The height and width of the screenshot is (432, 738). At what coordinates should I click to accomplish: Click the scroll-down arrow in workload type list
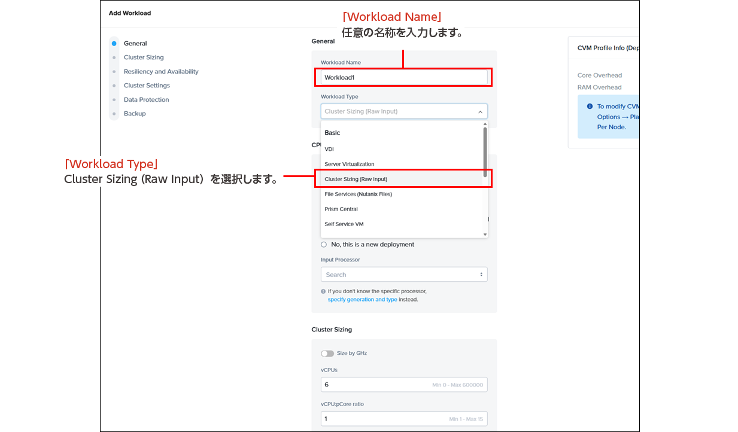click(485, 235)
